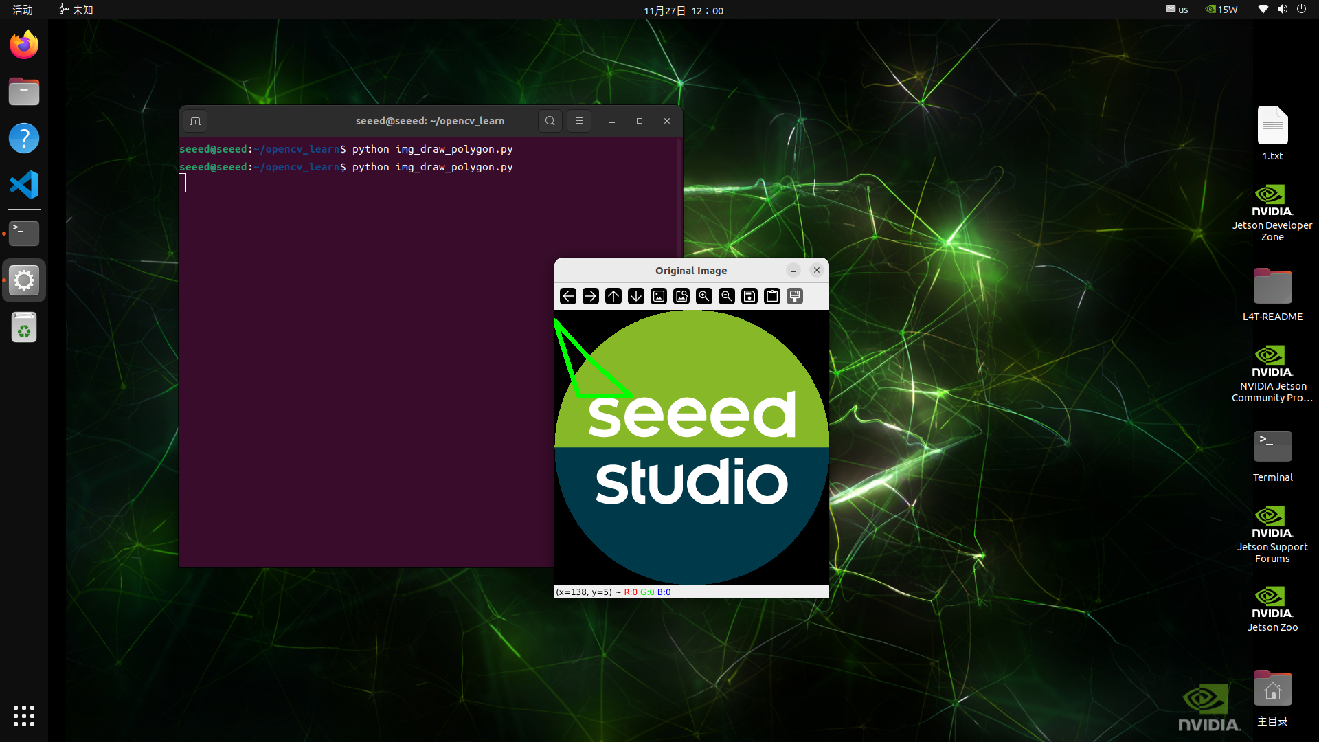Save the current image with floppy icon
The width and height of the screenshot is (1319, 742).
pos(749,296)
